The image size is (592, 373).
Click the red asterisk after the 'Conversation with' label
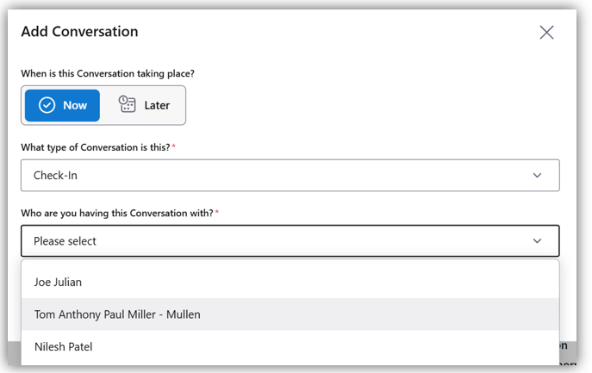tap(217, 212)
